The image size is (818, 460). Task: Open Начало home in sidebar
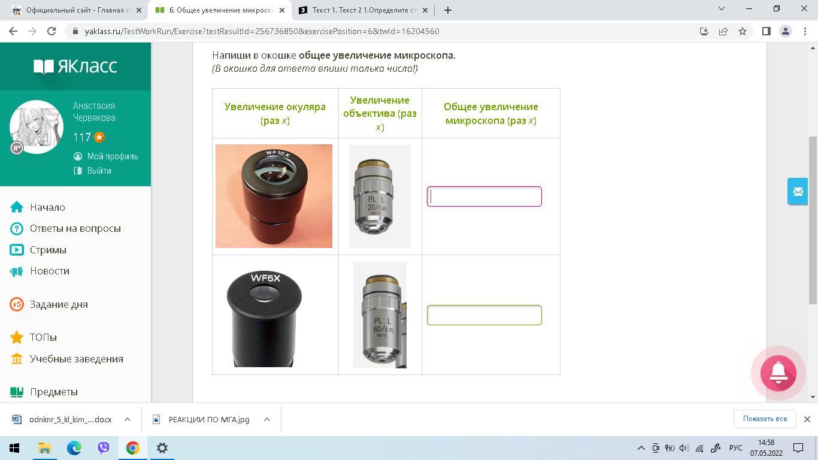47,207
